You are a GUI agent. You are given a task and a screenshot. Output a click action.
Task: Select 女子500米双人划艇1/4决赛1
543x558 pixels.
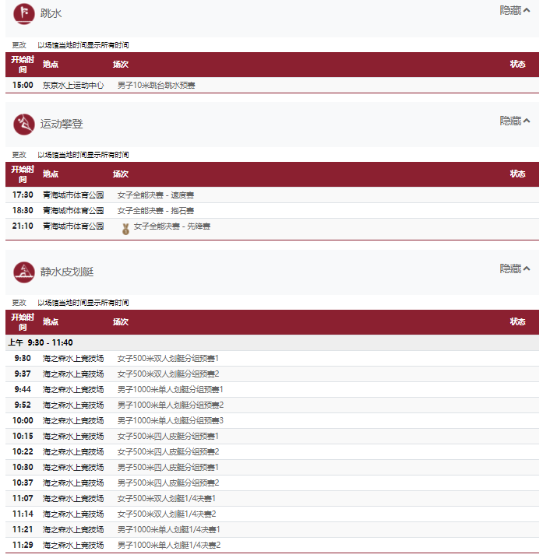click(167, 499)
